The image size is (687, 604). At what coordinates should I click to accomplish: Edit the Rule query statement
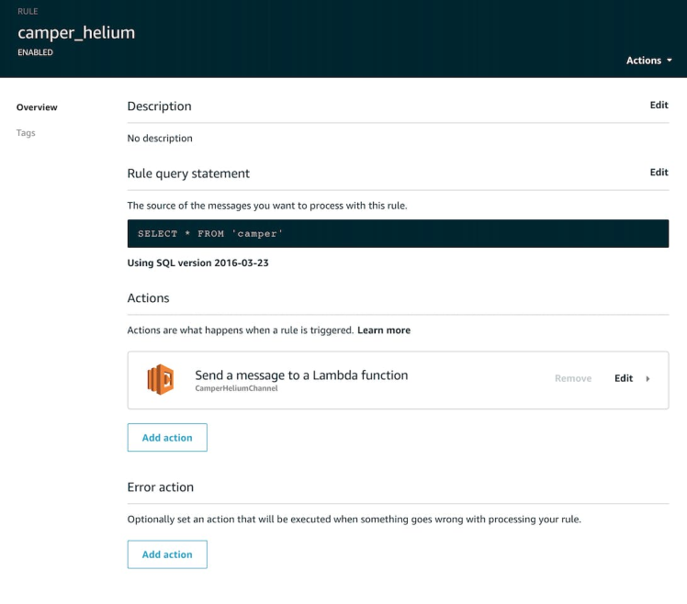tap(659, 173)
